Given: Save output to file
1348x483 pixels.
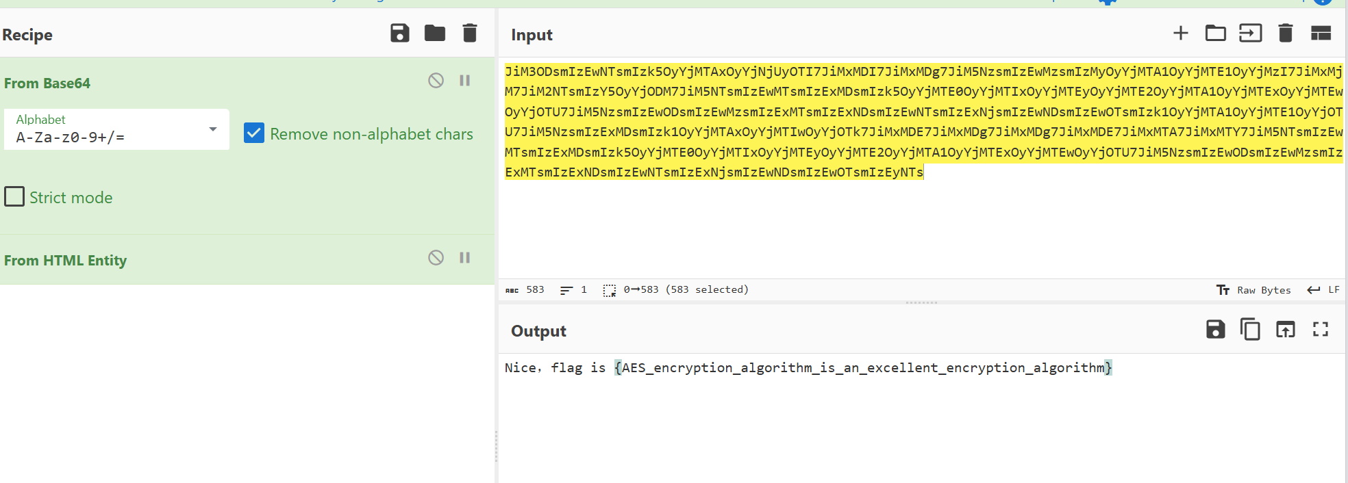Looking at the screenshot, I should tap(1215, 330).
